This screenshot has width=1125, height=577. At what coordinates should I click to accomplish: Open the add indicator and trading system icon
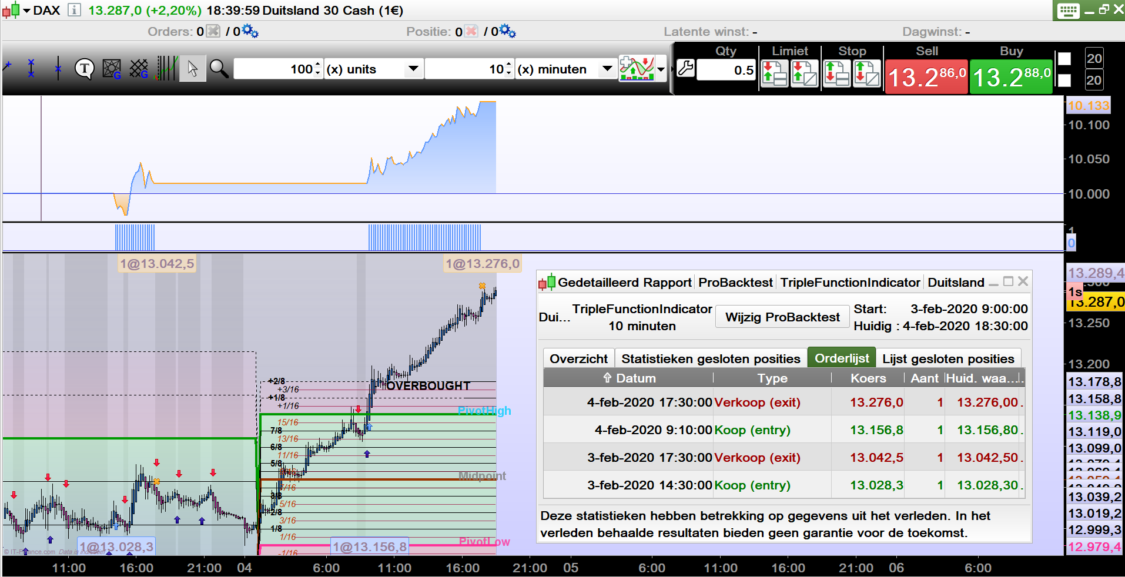click(x=637, y=69)
